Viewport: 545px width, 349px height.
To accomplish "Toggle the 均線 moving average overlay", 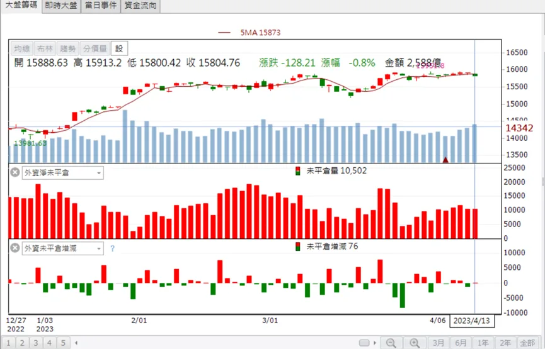I will [21, 48].
